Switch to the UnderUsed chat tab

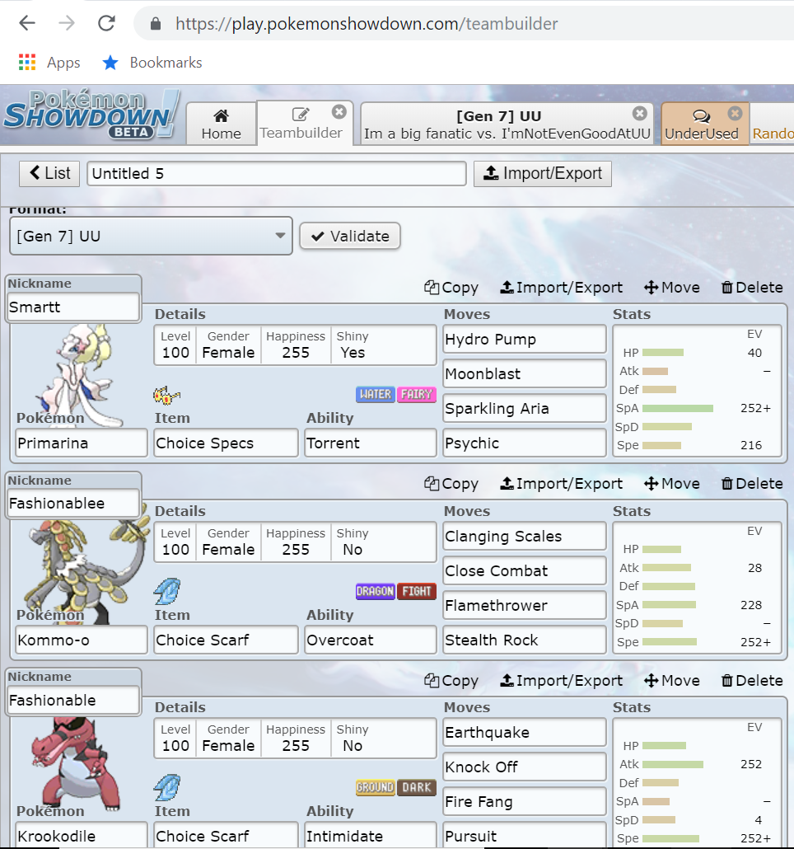705,124
